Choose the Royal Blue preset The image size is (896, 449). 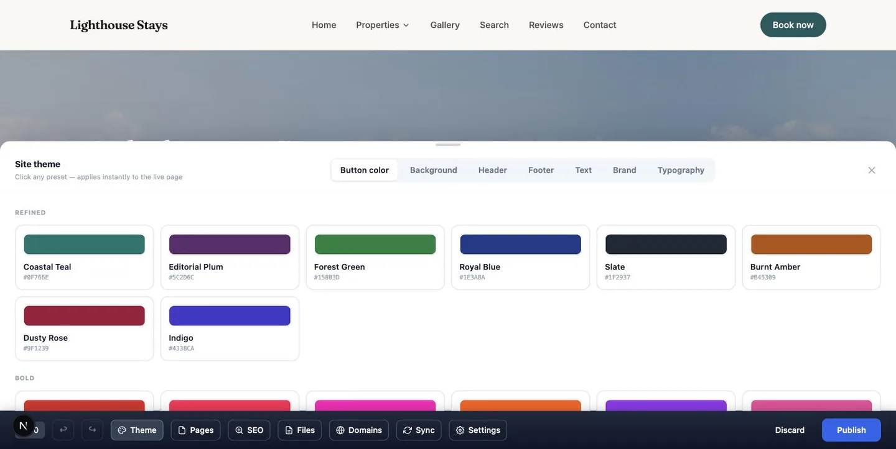(x=521, y=257)
